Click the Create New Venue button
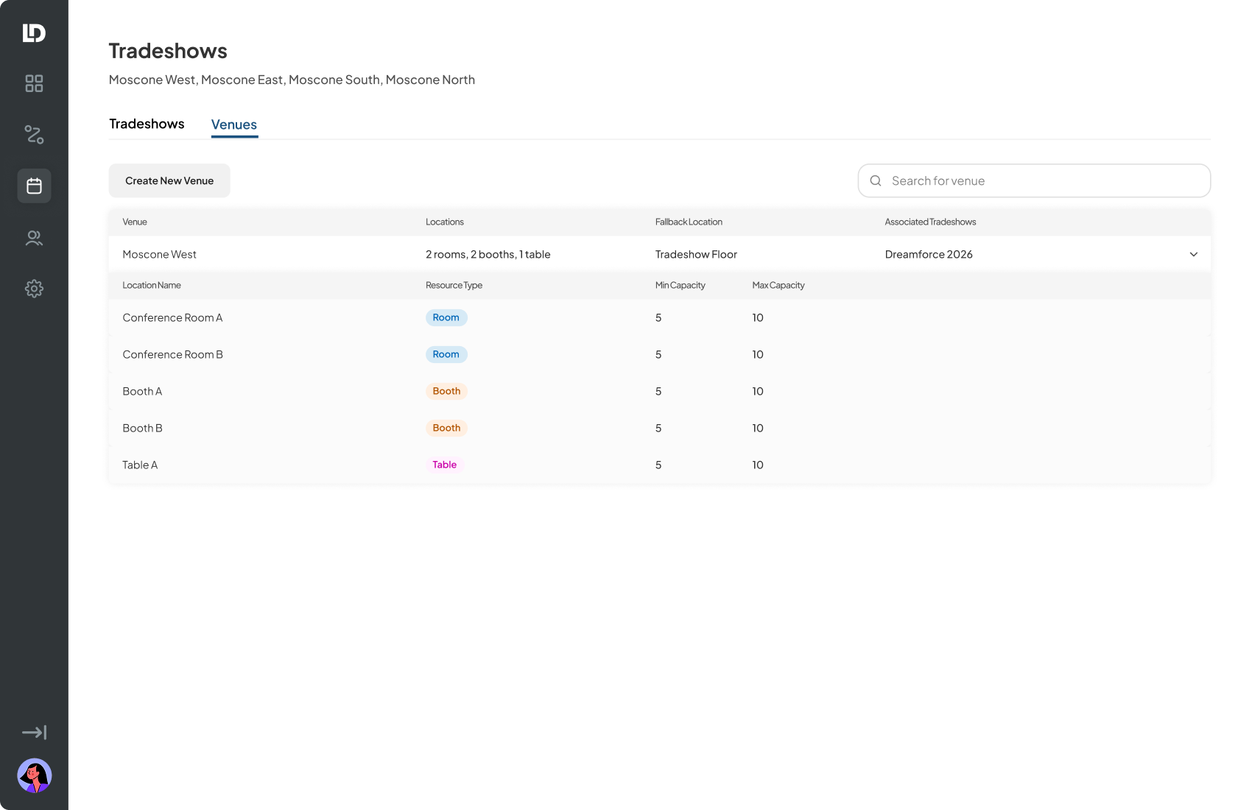The width and height of the screenshot is (1252, 810). (x=169, y=180)
